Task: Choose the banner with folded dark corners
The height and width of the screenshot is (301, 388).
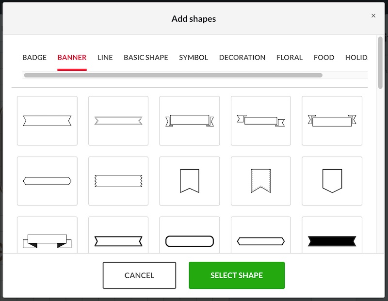Action: click(x=47, y=240)
